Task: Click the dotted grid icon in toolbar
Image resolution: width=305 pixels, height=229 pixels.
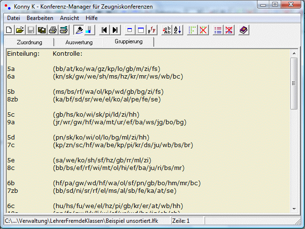Action: pos(192,30)
